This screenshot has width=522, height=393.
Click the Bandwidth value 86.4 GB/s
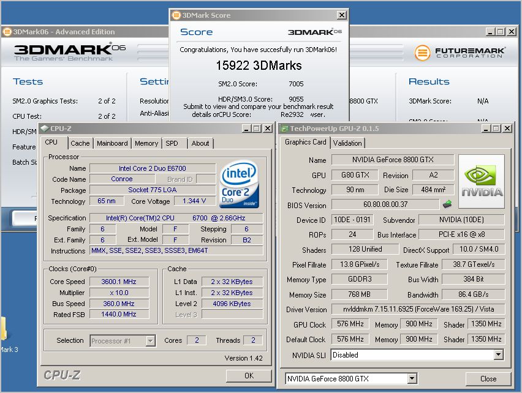[x=473, y=294]
